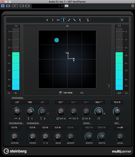This screenshot has width=135, height=157.
Task: Click the WIDTH scale knob
Action: coord(89,137)
